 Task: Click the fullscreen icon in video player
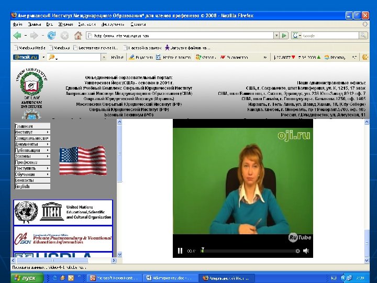click(297, 251)
